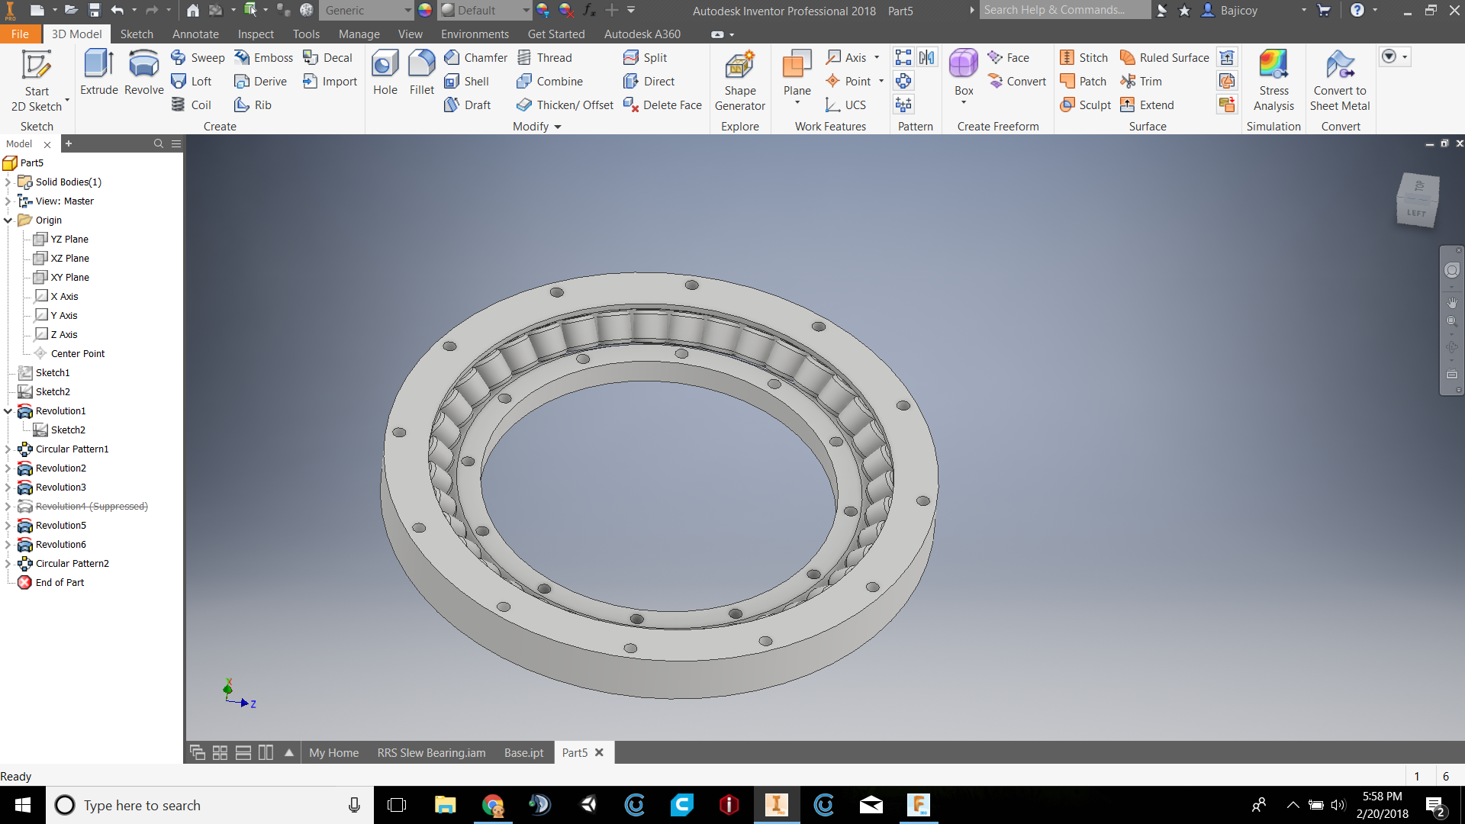Activate the Shell tool

pyautogui.click(x=470, y=81)
